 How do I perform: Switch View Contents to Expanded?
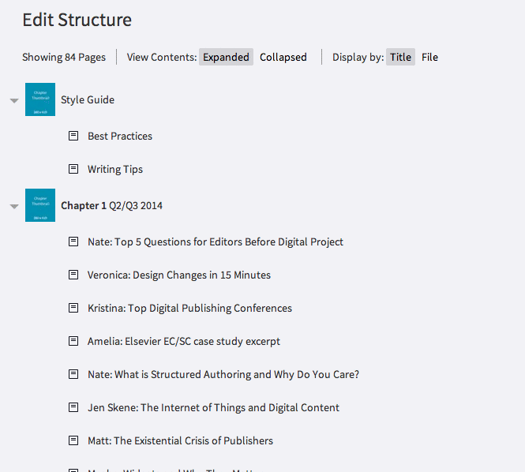tap(226, 57)
